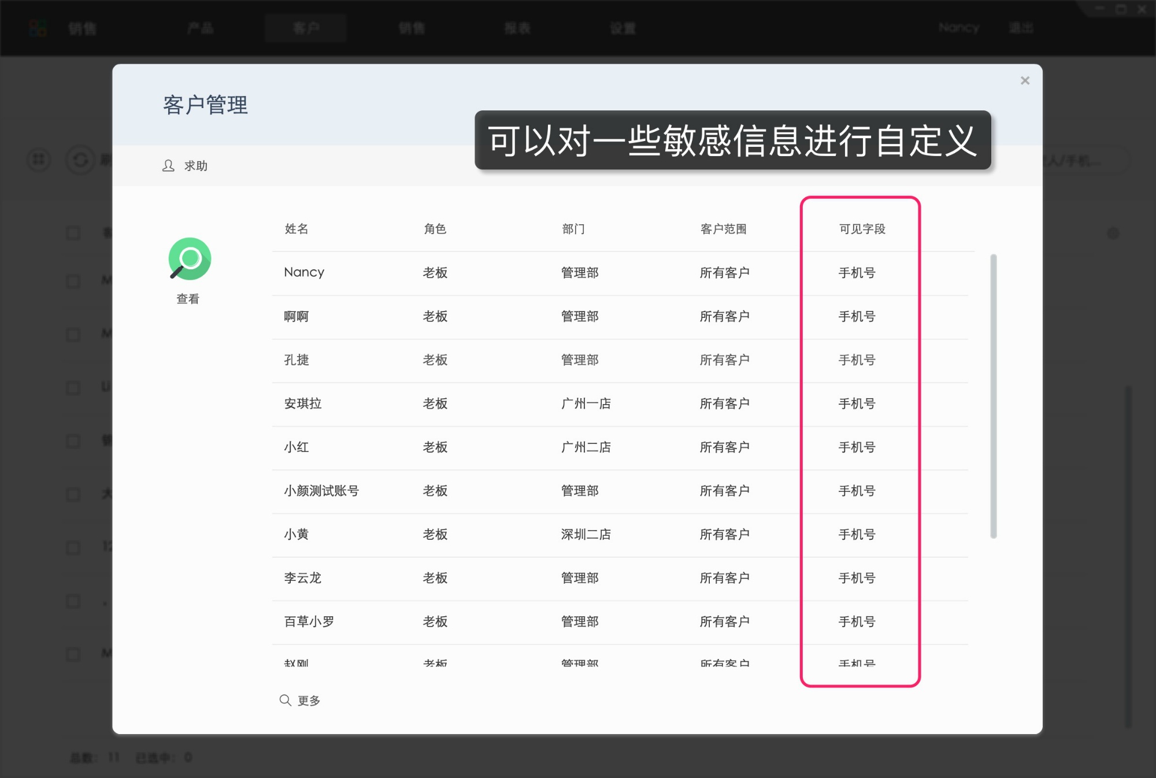Open the 客户 tab in background navigation
This screenshot has height=778, width=1156.
click(306, 28)
